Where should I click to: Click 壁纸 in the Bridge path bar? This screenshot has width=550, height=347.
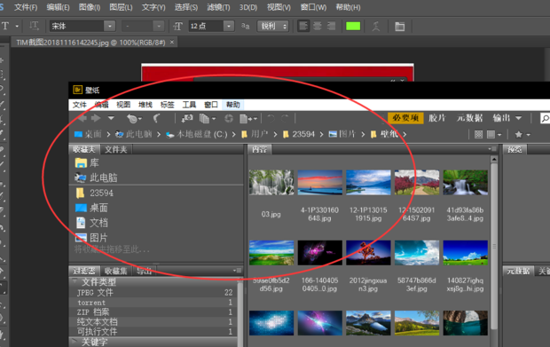[x=384, y=134]
